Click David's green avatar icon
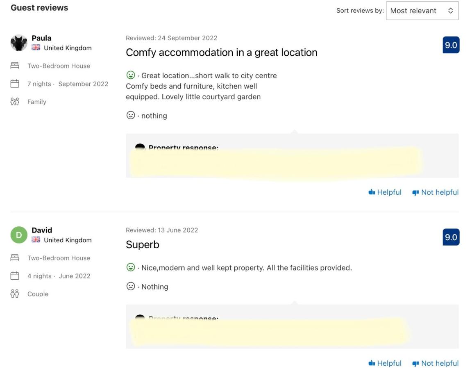The width and height of the screenshot is (472, 369). [x=19, y=235]
